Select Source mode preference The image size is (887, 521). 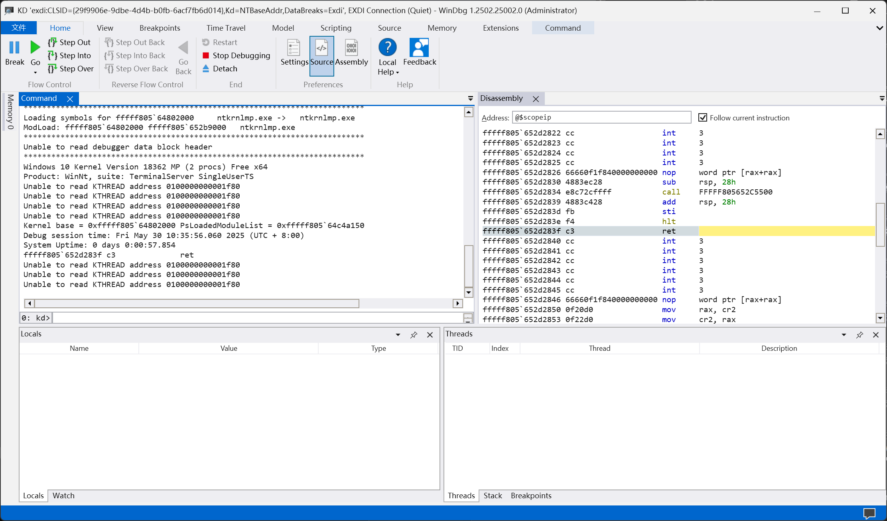tap(321, 56)
